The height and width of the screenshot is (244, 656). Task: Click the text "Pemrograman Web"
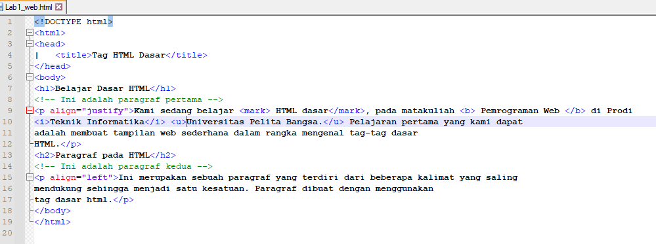click(520, 111)
